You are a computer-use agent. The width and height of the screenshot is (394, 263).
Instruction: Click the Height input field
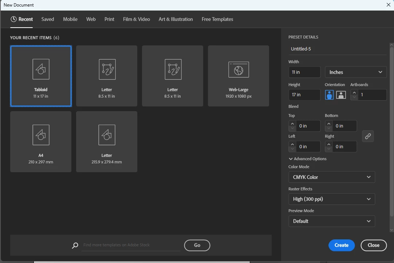point(304,95)
